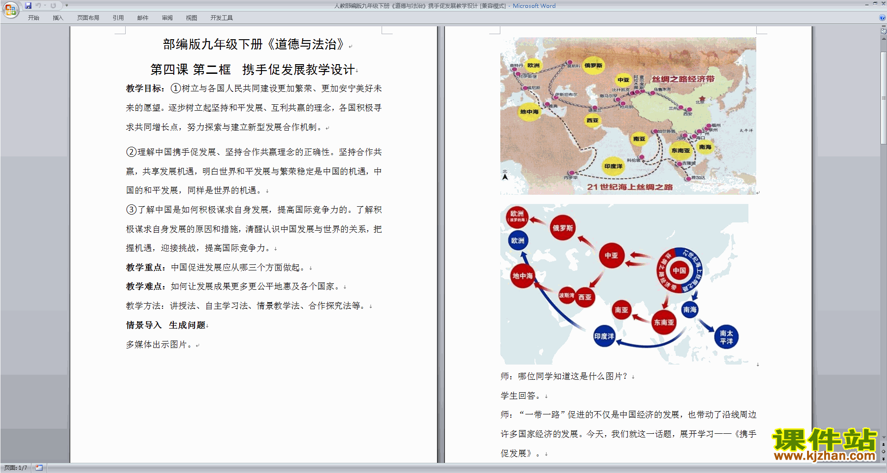Select the Silk Road Economic Belt map image
The image size is (887, 473).
point(628,116)
